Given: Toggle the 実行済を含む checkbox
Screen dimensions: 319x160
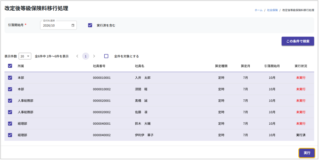Looking at the screenshot, I should (x=90, y=25).
